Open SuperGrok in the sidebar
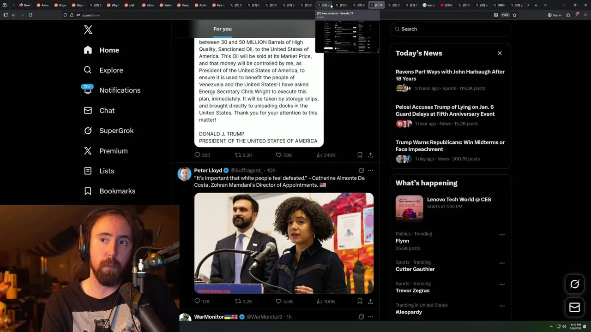Viewport: 591px width, 332px height. click(x=109, y=130)
